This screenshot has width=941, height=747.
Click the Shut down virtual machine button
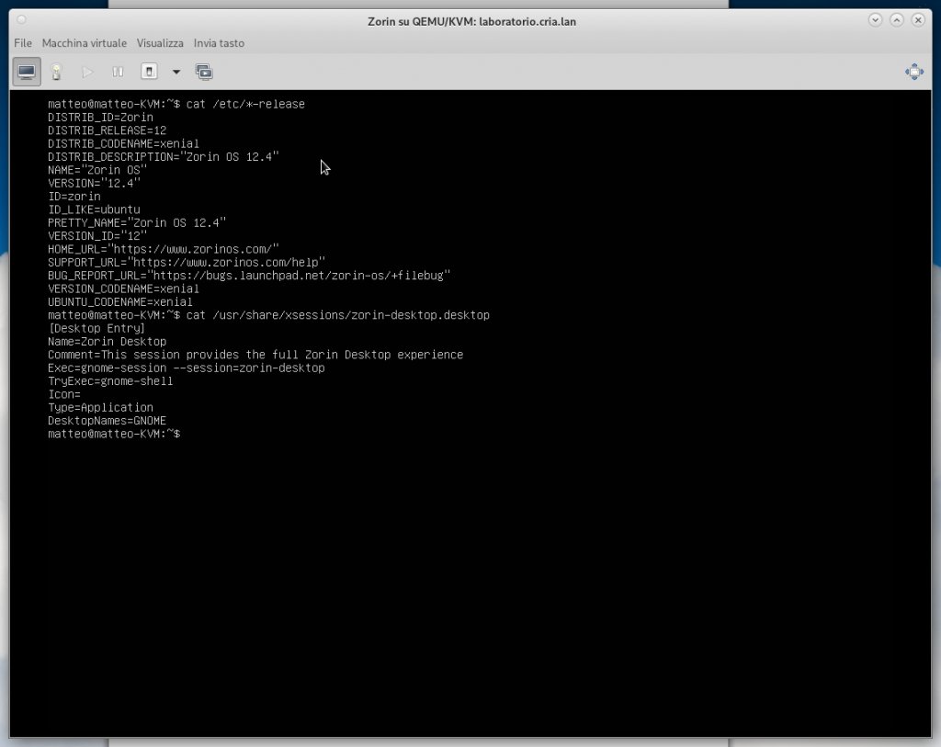tap(149, 72)
